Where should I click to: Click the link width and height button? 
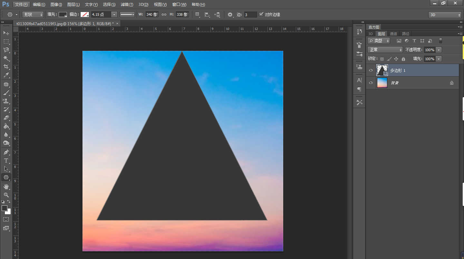coord(164,14)
